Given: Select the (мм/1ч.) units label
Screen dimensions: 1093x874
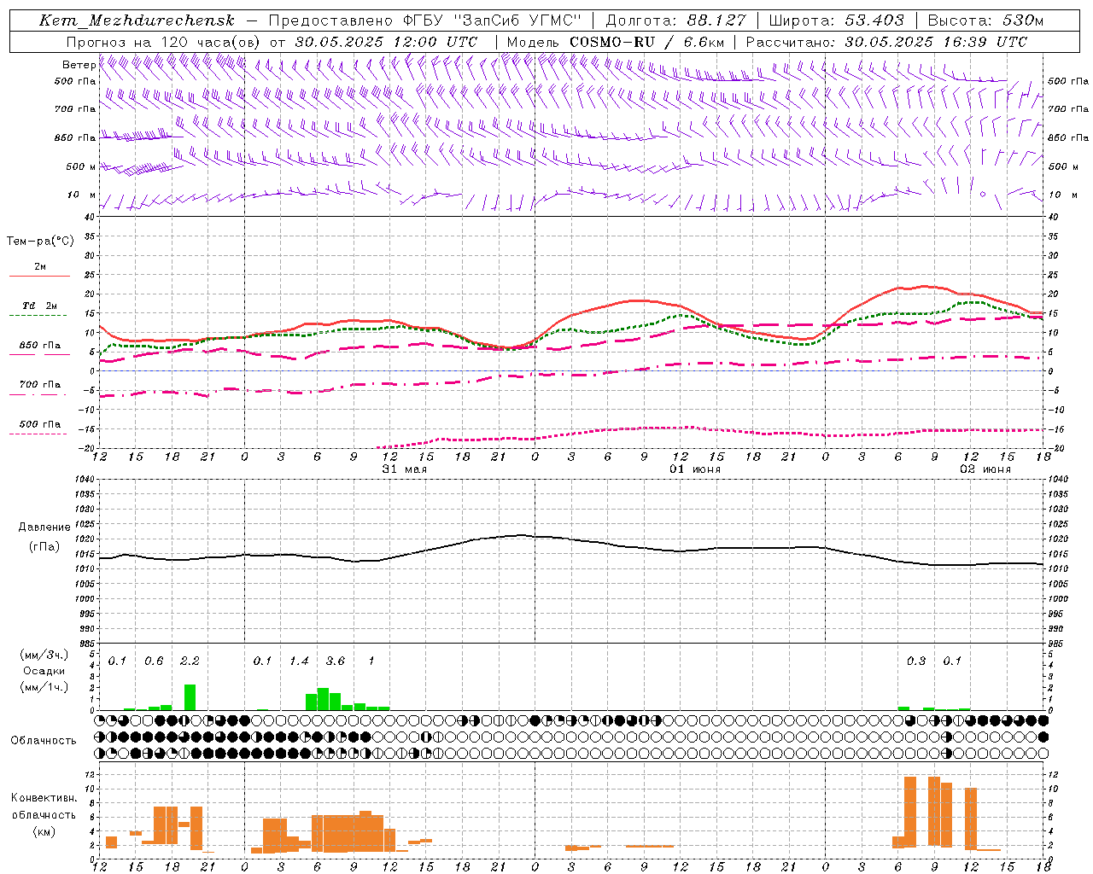Looking at the screenshot, I should pyautogui.click(x=44, y=687).
